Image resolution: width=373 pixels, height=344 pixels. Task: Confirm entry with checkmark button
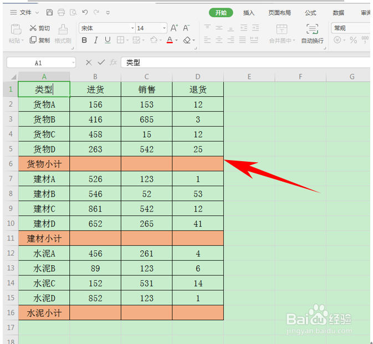101,63
